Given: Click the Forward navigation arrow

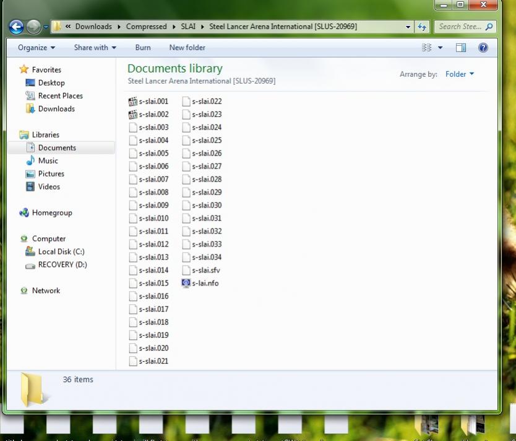Looking at the screenshot, I should 33,27.
